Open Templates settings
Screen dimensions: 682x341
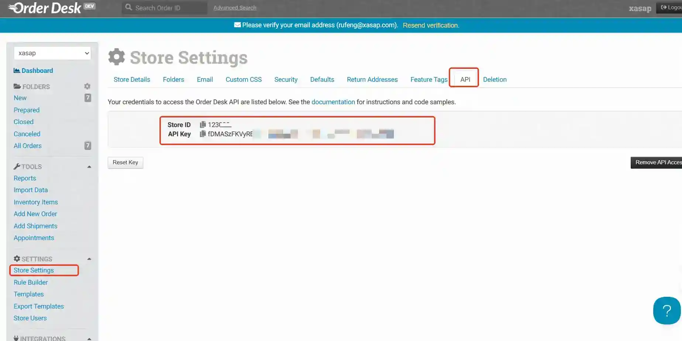29,294
